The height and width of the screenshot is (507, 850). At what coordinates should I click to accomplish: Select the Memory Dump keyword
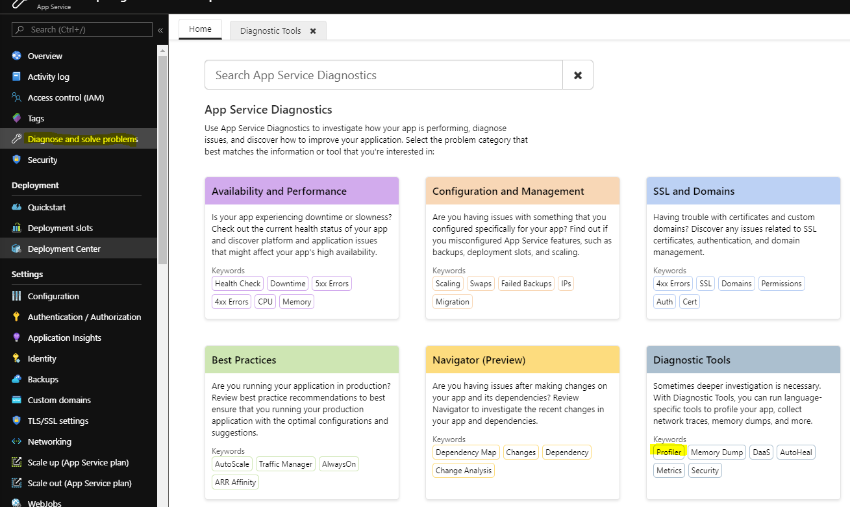pos(717,452)
